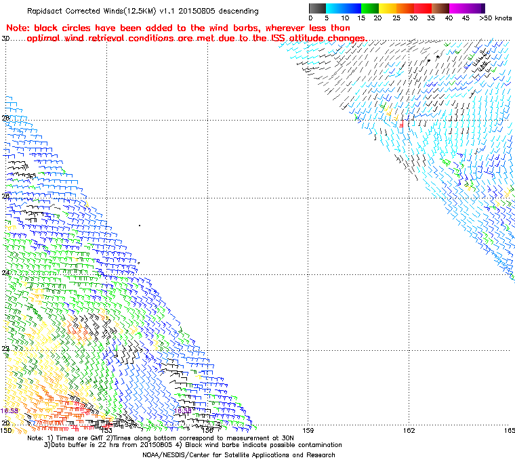515x466 pixels.
Task: Click the longitude label '162' on bottom axis
Action: [409, 430]
